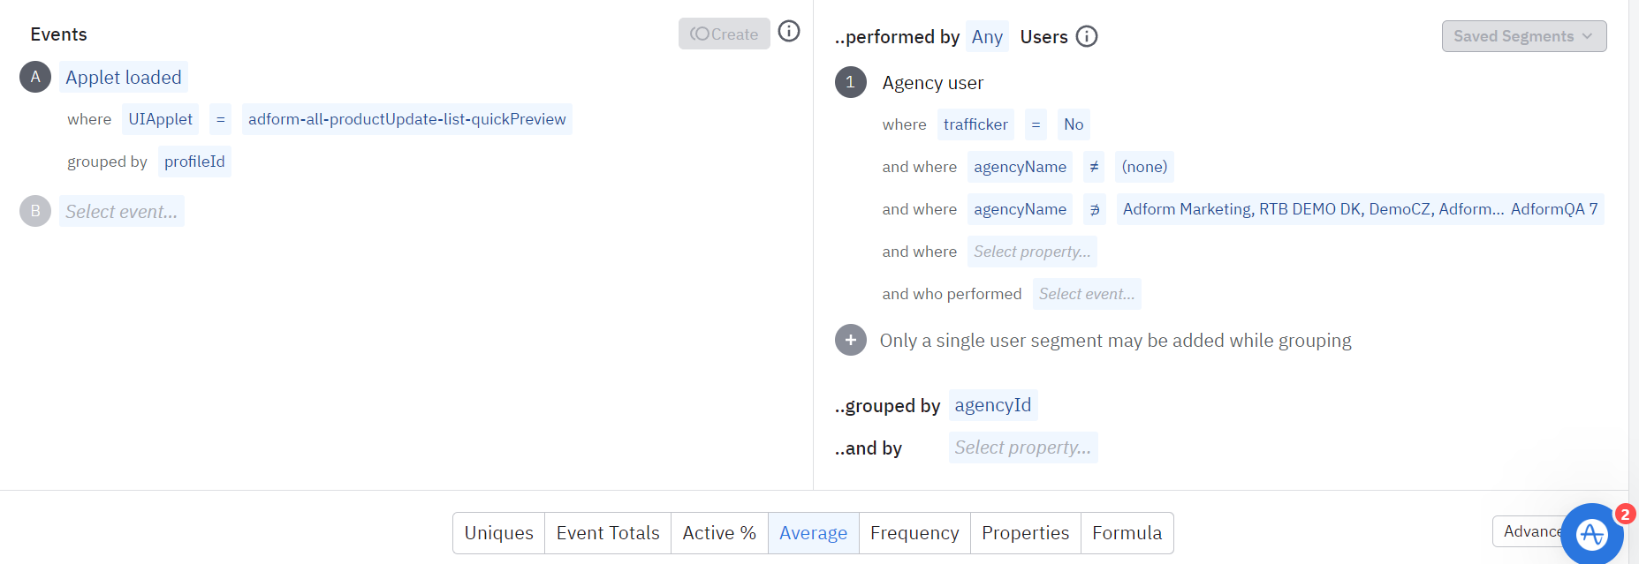Click the Create event button
The width and height of the screenshot is (1639, 564).
pyautogui.click(x=724, y=34)
